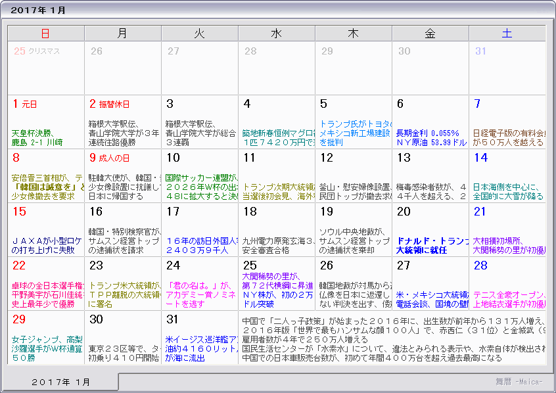Click 「君の名は。」 entry on January 24
This screenshot has width=556, height=393.
201,295
